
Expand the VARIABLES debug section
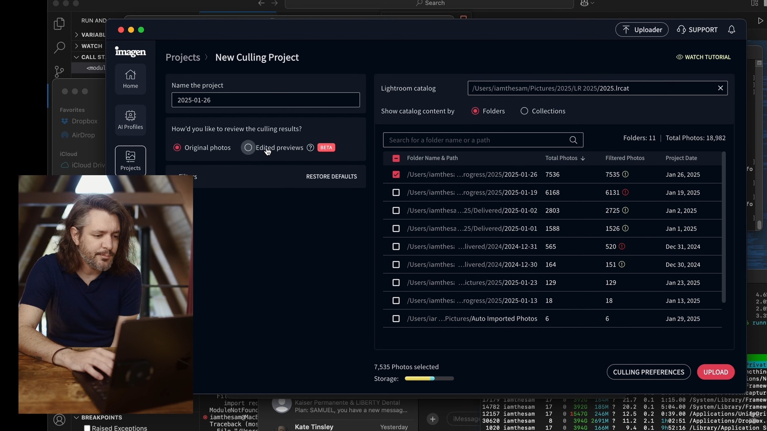coord(77,35)
